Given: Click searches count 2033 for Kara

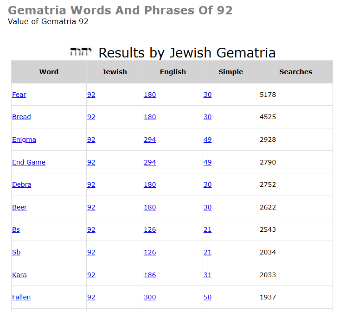Looking at the screenshot, I should tap(268, 275).
